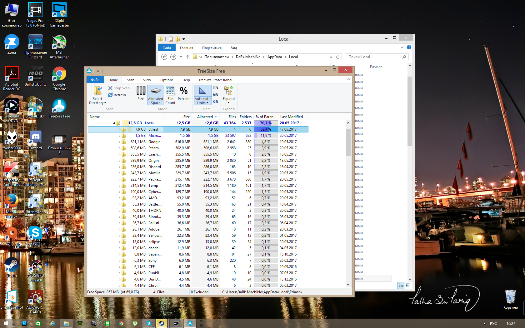Refresh the TreeSize scan results

117,95
